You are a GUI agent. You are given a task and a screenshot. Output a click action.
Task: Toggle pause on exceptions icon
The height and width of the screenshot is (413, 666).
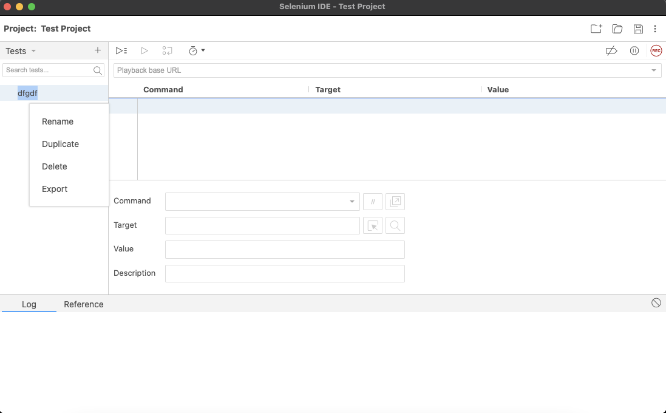pos(634,51)
